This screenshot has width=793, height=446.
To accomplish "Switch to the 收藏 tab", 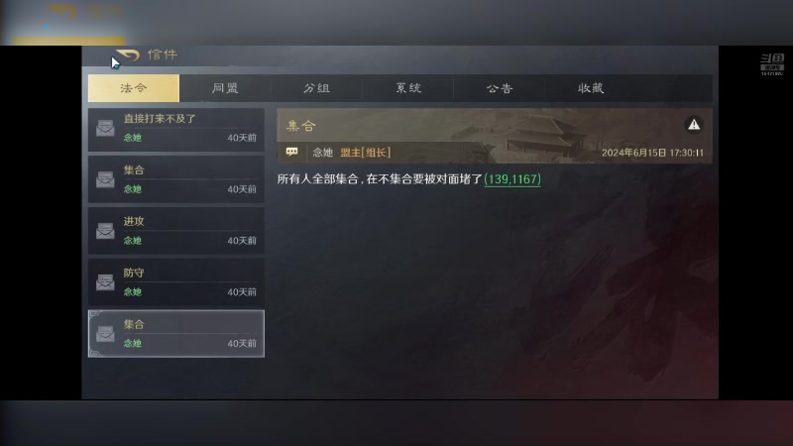I will [x=591, y=88].
